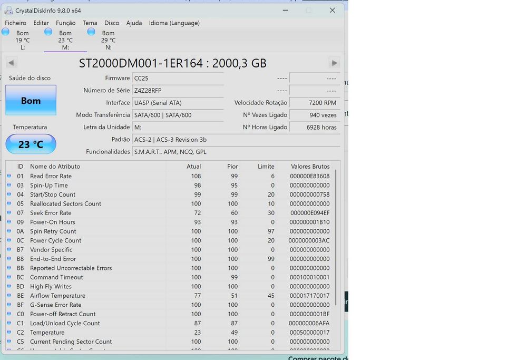Click status dot for Reported Uncorrectable Errors row
Image resolution: width=527 pixels, height=360 pixels.
[9, 268]
